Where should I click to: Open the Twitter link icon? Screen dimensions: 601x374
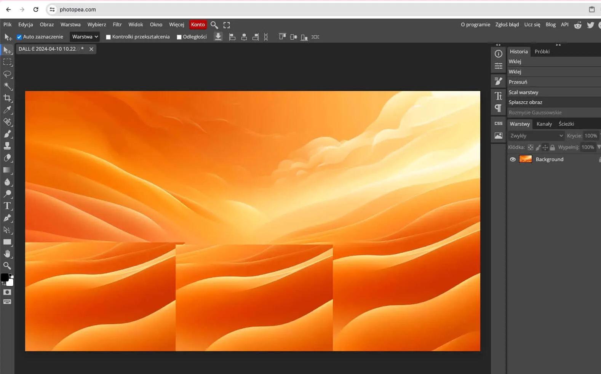coord(590,25)
